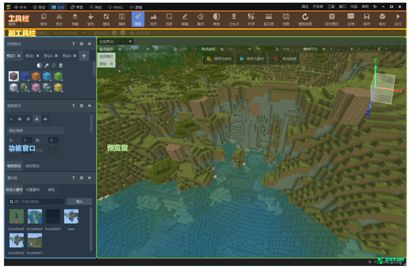
Task: Open the 窗口 (Window) menu
Action: pos(342,7)
